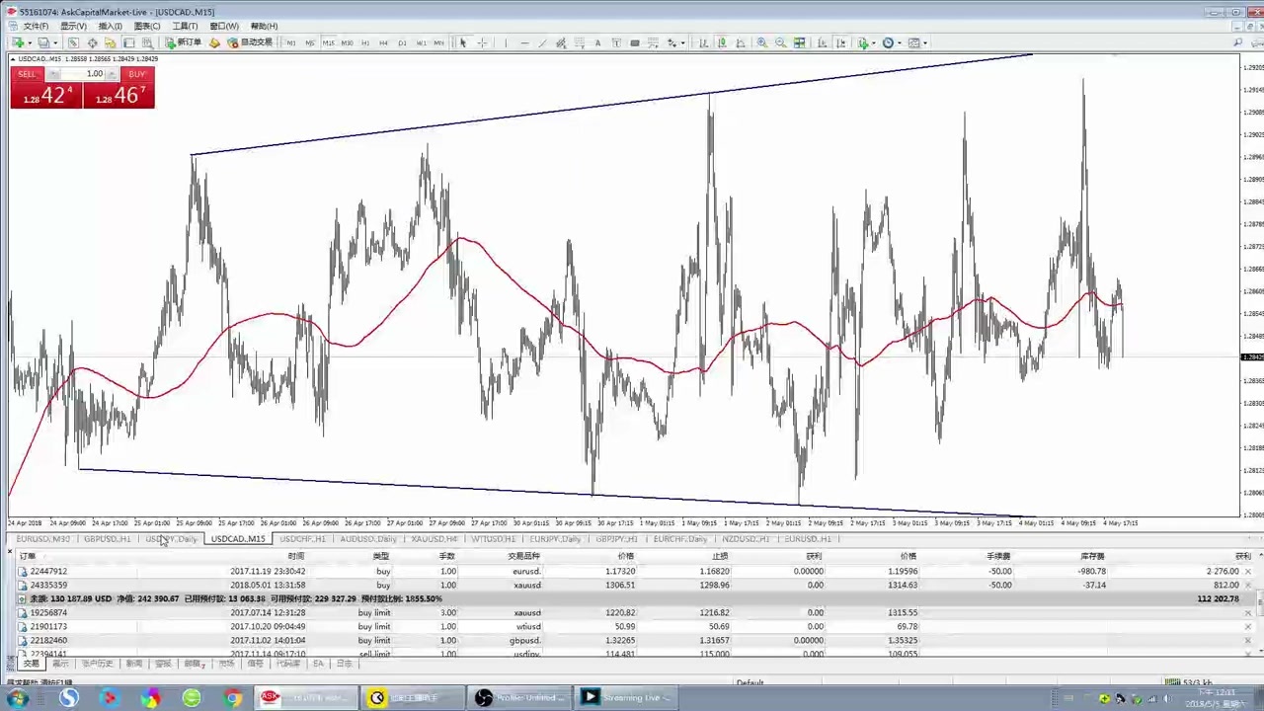Toggle the Market Watch window icon
1264x711 pixels.
click(x=73, y=42)
